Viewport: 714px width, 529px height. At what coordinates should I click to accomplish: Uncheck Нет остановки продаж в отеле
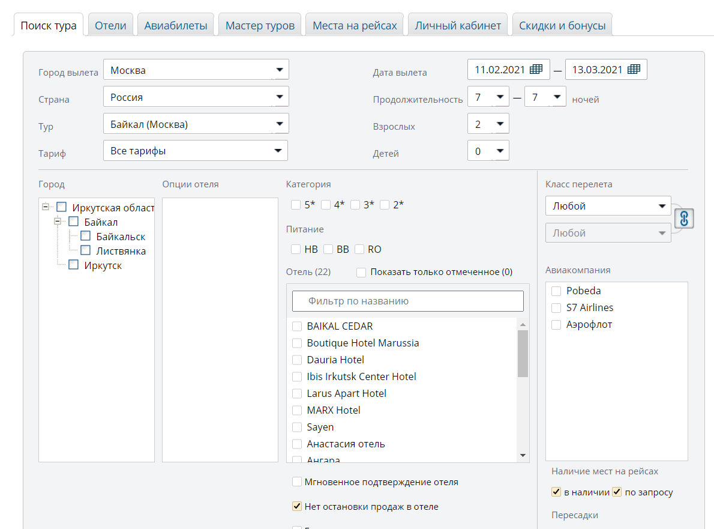[x=297, y=507]
